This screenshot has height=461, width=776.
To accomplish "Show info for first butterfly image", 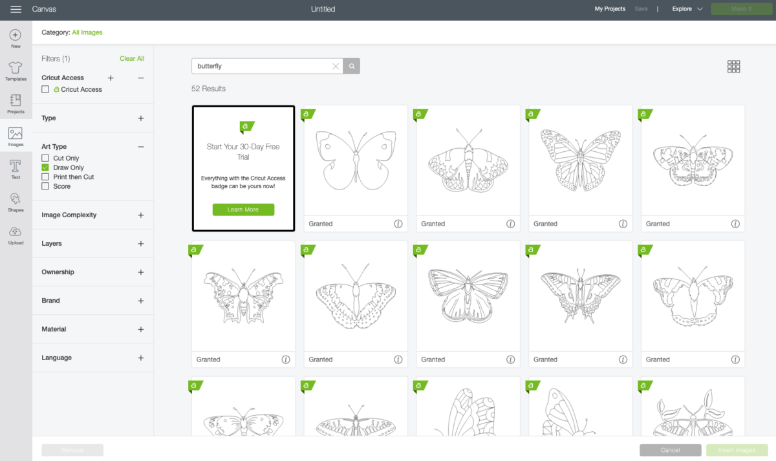I will [398, 224].
